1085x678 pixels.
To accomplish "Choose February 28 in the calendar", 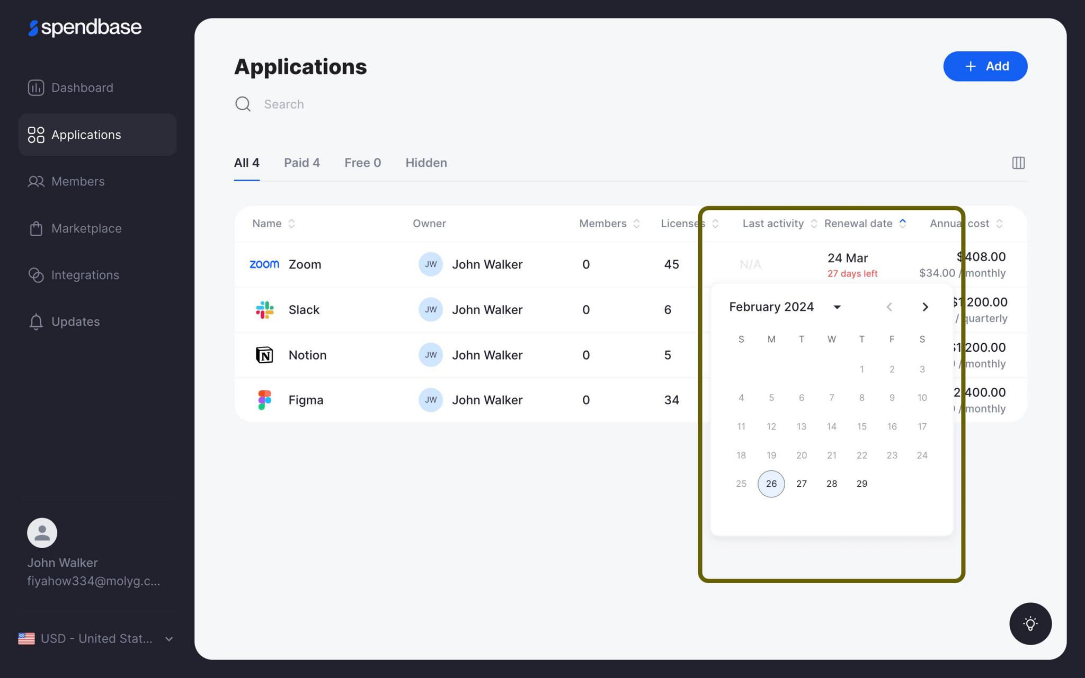I will pos(832,484).
